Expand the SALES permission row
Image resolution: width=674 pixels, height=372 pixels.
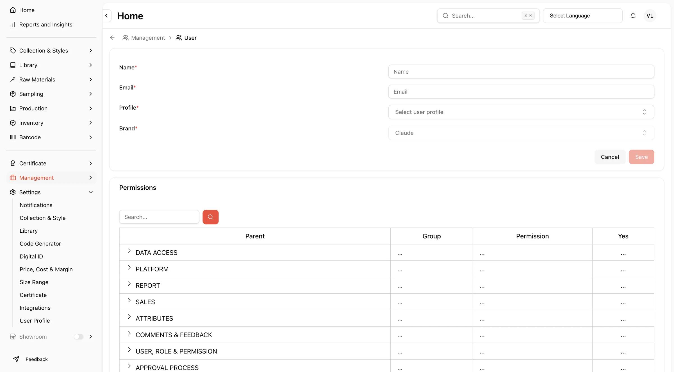(x=129, y=300)
